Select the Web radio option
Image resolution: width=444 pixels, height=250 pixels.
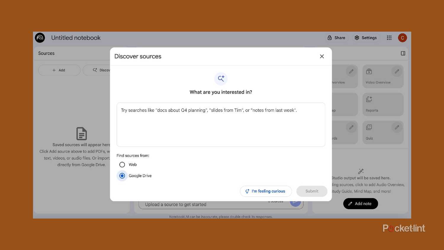tap(122, 165)
